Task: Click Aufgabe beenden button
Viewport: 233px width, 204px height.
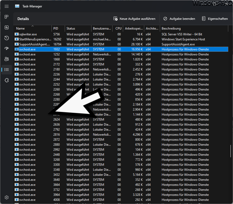Action: [x=179, y=19]
